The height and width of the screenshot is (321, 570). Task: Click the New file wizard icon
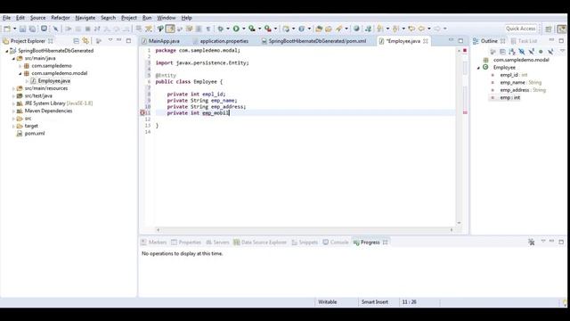pyautogui.click(x=6, y=29)
